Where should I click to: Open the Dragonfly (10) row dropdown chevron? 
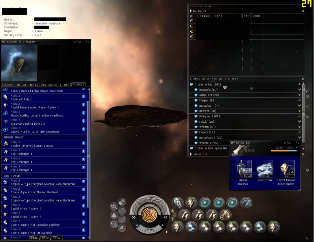click(x=300, y=89)
